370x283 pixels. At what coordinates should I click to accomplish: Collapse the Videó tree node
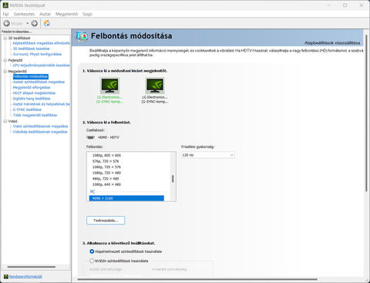(x=5, y=121)
